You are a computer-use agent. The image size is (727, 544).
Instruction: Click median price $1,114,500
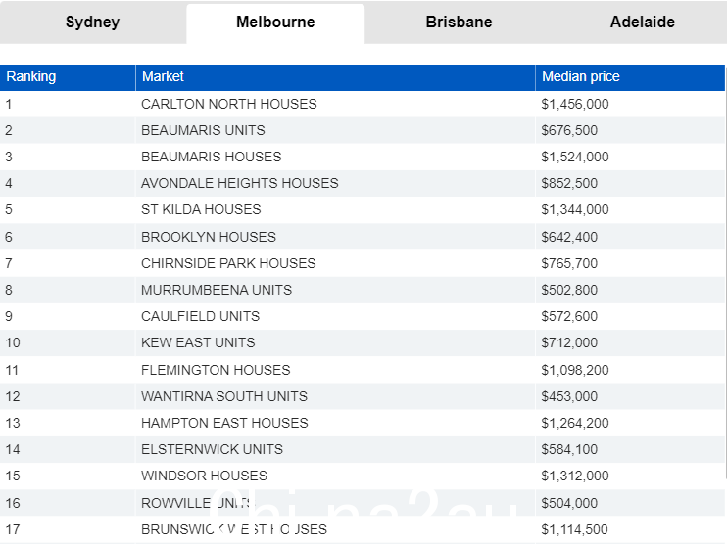tap(575, 529)
